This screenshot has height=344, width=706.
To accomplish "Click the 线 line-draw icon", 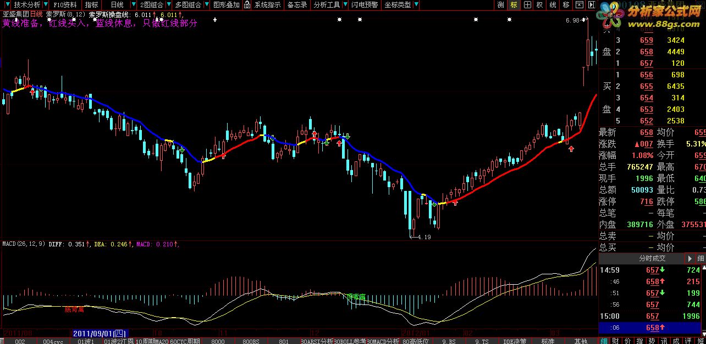I will [553, 5].
